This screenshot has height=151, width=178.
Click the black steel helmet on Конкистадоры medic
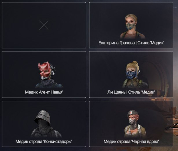pos(42,117)
